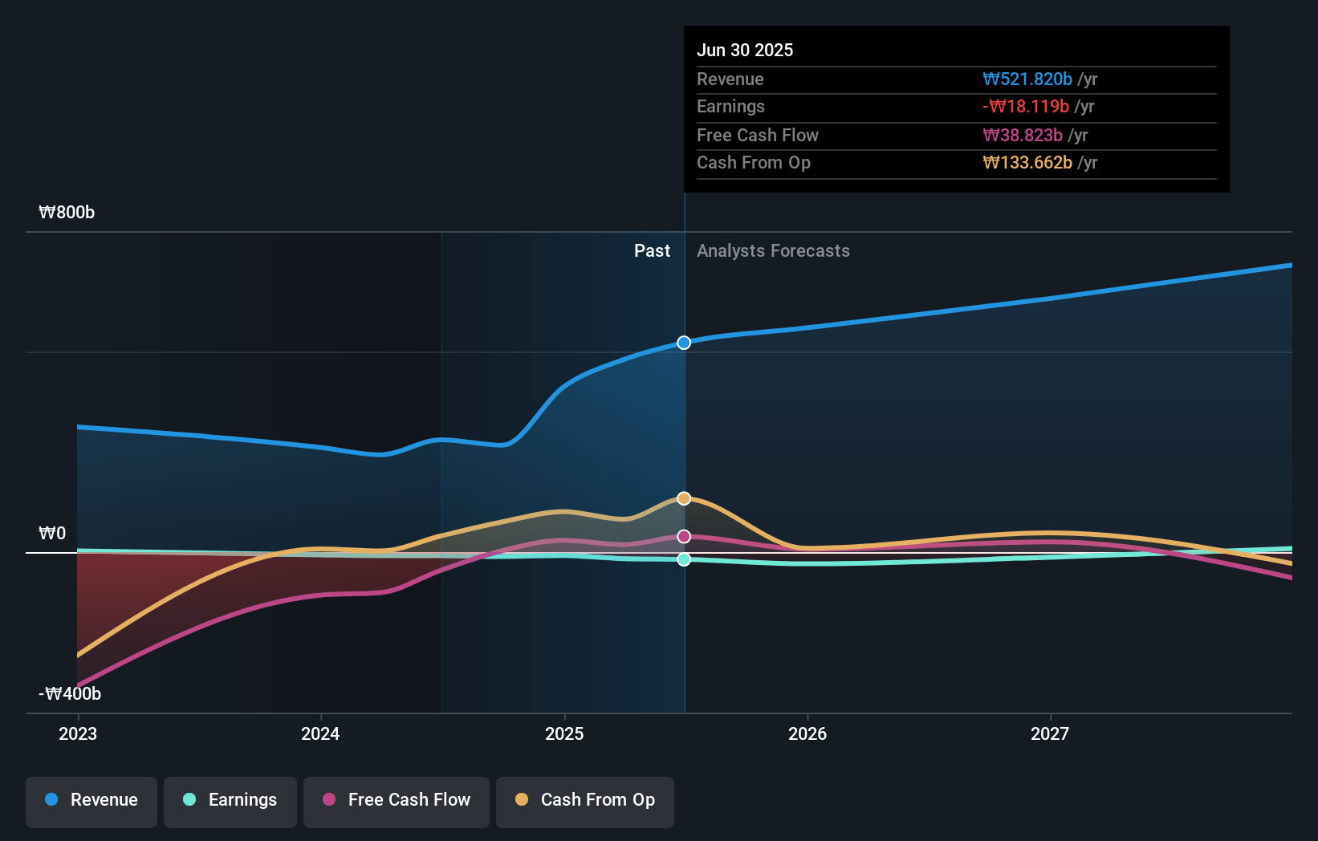Click the ₩521.820b revenue value link
This screenshot has width=1318, height=841.
(1027, 79)
